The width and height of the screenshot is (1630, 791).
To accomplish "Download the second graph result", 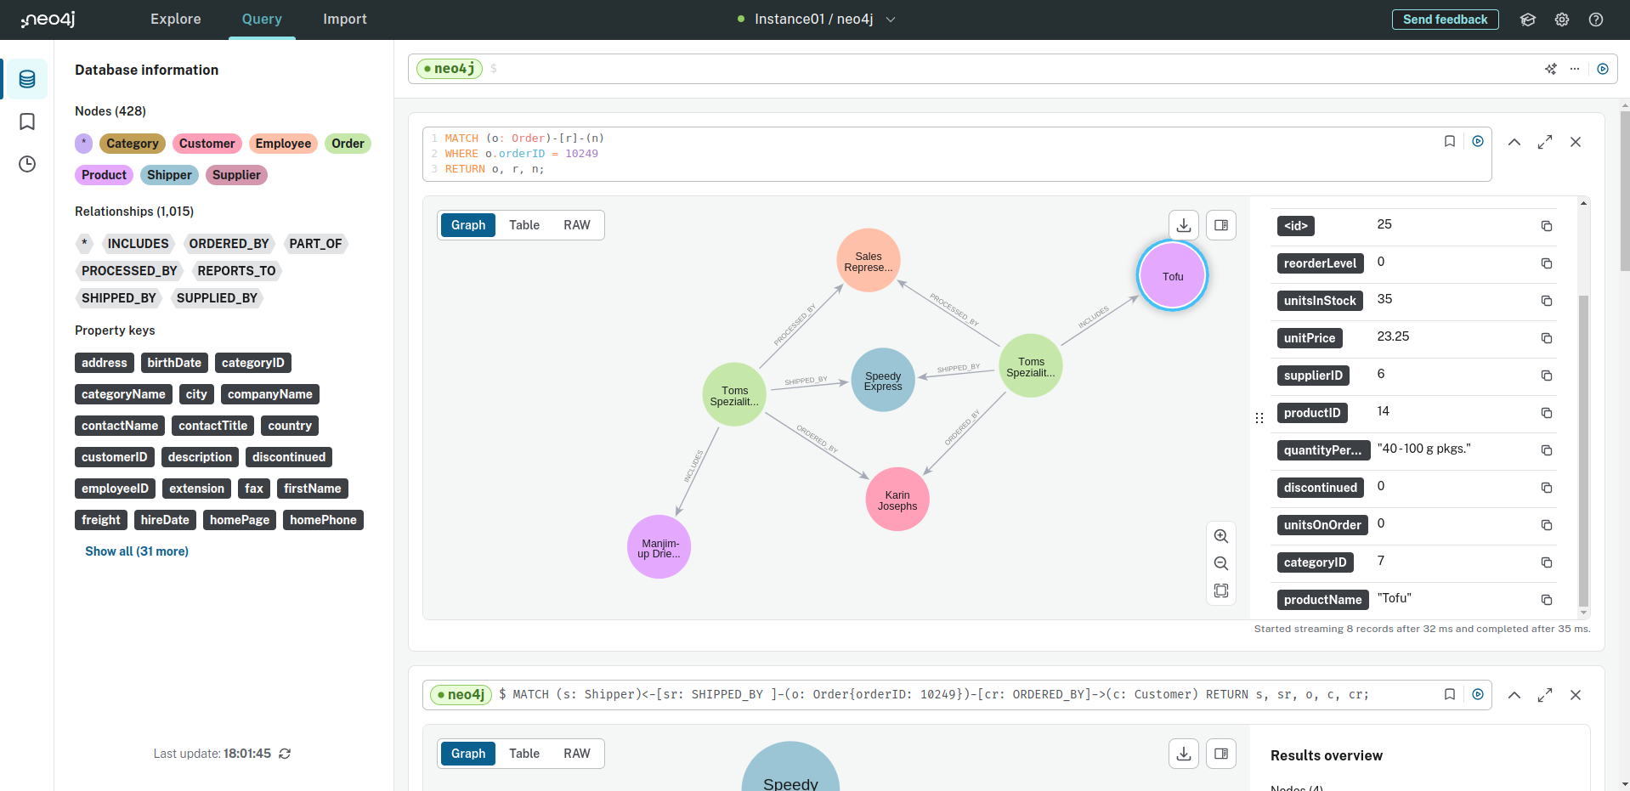I will pyautogui.click(x=1184, y=754).
